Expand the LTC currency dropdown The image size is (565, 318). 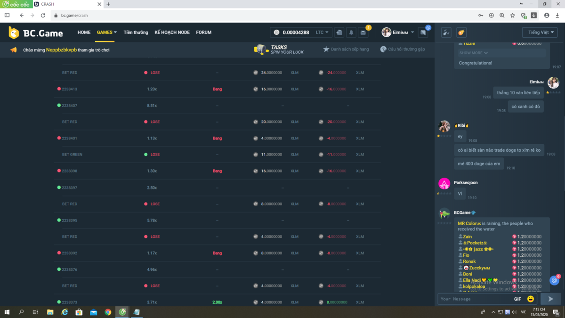pyautogui.click(x=323, y=33)
